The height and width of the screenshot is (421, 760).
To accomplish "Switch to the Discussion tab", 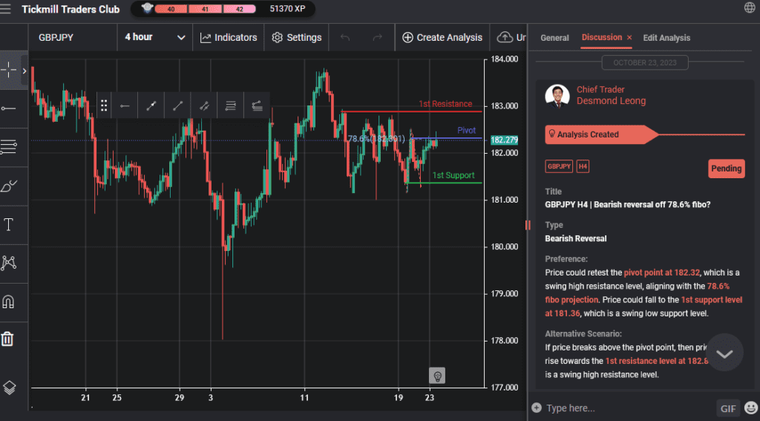I will click(601, 37).
